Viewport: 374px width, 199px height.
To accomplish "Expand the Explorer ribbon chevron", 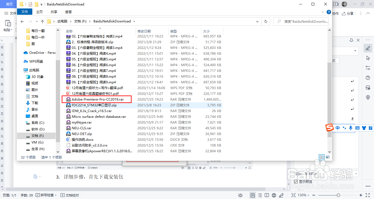I will pos(323,12).
